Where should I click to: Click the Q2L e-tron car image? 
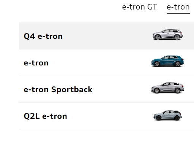pos(167,115)
